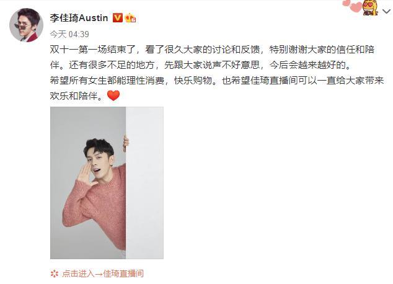
Task: Click the flower icon before 点击进入
Action: click(54, 273)
